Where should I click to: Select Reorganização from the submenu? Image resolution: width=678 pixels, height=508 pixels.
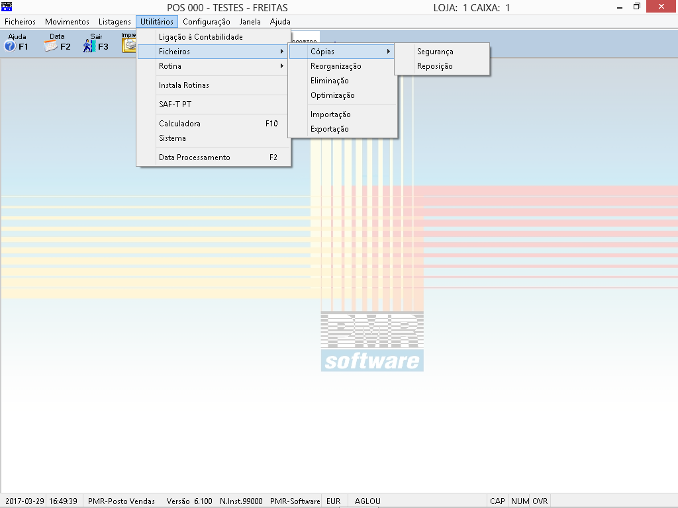[x=336, y=66]
